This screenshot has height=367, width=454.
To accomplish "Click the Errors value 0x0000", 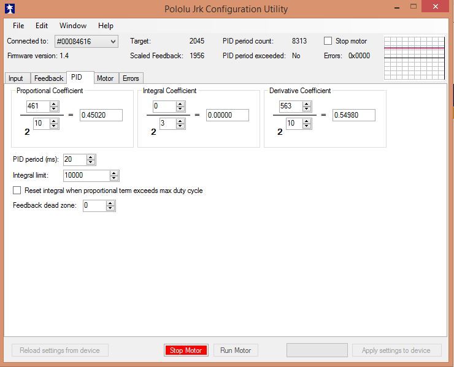I will [x=360, y=56].
